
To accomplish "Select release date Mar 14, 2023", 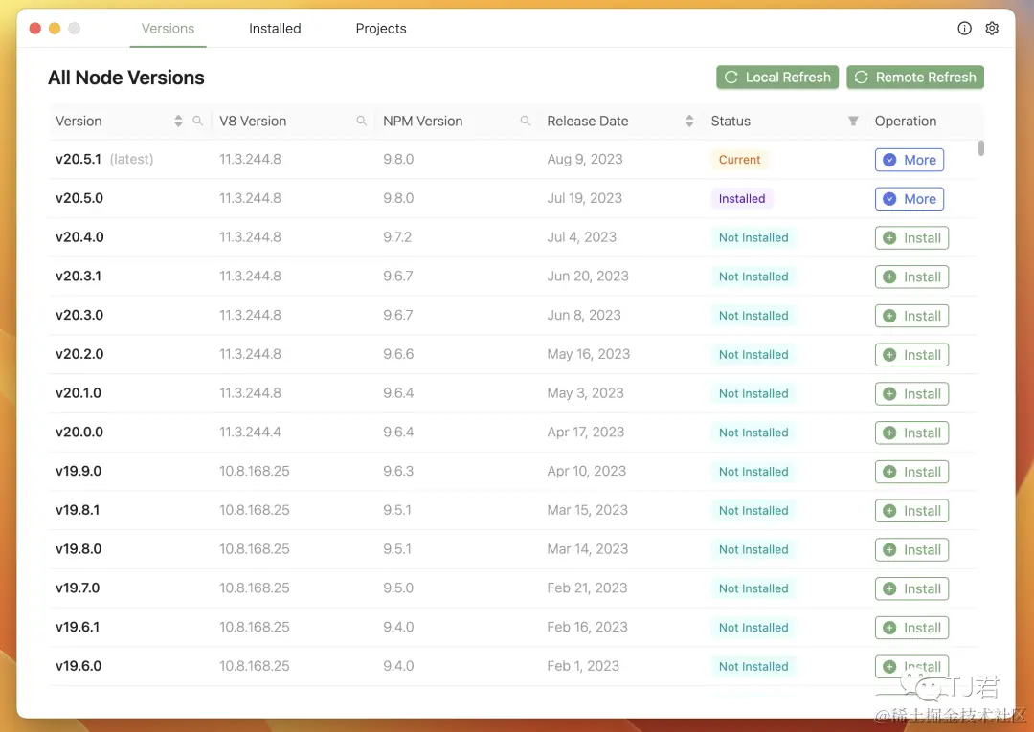I will point(588,549).
